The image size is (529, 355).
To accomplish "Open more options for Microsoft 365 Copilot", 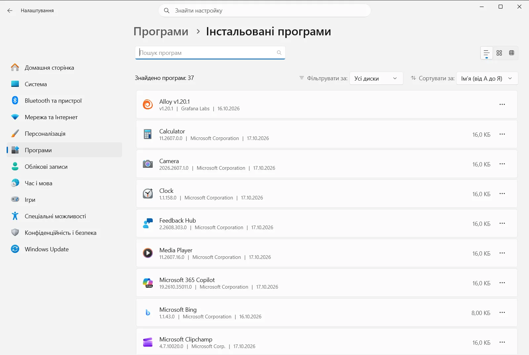I will pyautogui.click(x=502, y=283).
